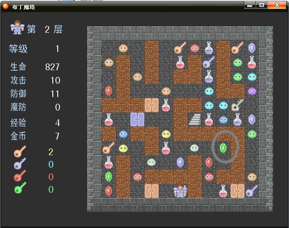Viewport: 289px width, 228px height.
Task: Grab the red gem directly above a red slime
Action: 209,163
